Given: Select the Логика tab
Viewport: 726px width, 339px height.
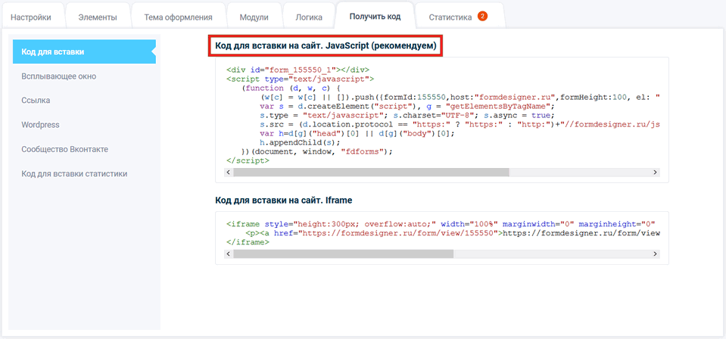Looking at the screenshot, I should tap(310, 17).
